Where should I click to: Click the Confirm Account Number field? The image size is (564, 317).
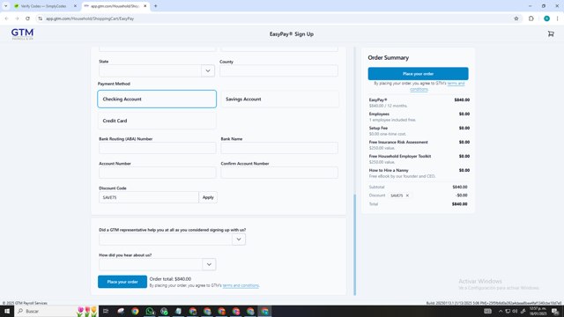(279, 173)
